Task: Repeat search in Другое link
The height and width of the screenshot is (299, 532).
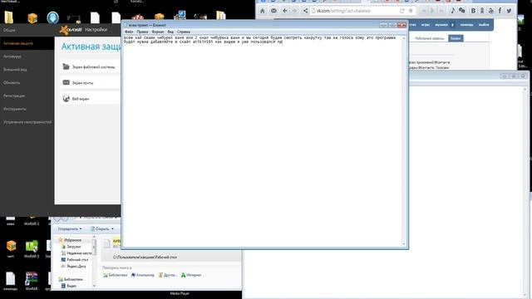Action: coord(168,275)
